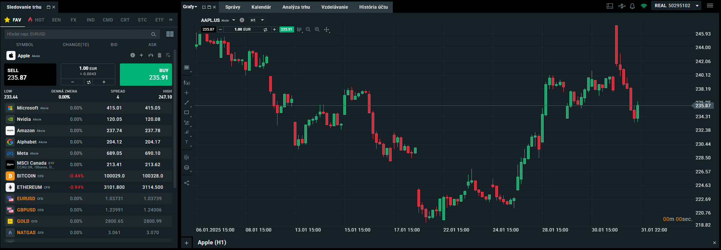
Task: Delete Apple from watchlist with trash icon
Action: point(160,56)
